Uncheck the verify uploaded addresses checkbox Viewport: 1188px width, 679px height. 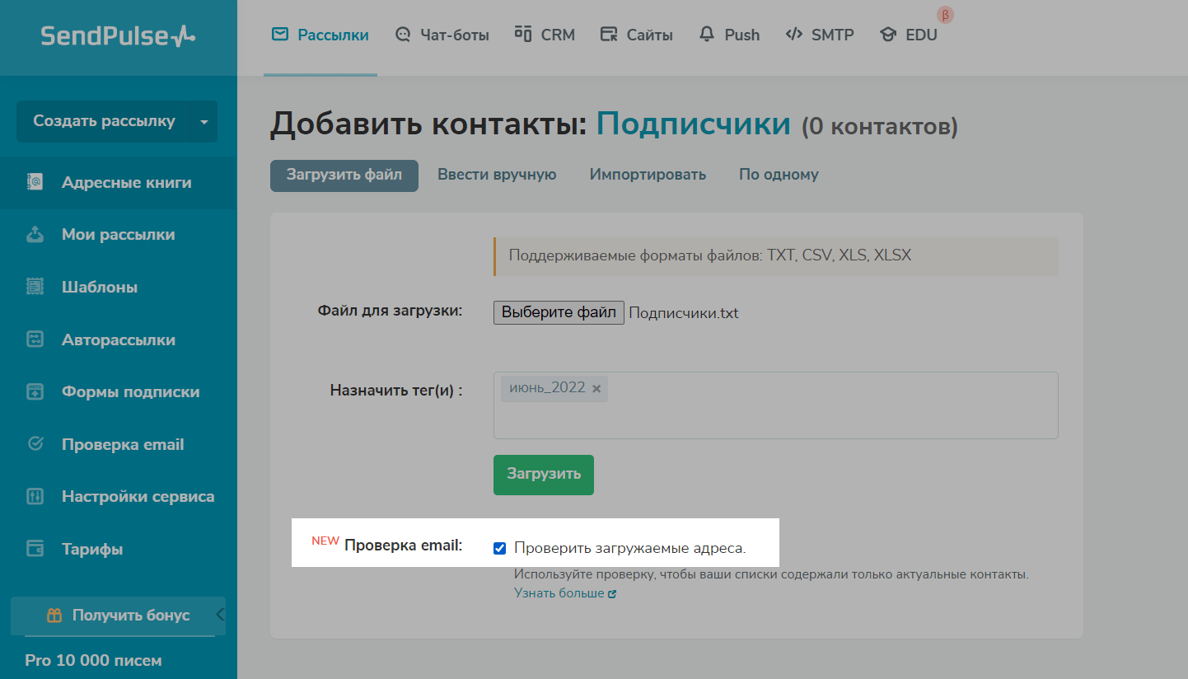[x=499, y=548]
